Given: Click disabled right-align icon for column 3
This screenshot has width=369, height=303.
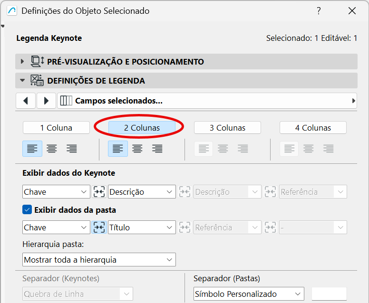Looking at the screenshot, I should [x=243, y=149].
